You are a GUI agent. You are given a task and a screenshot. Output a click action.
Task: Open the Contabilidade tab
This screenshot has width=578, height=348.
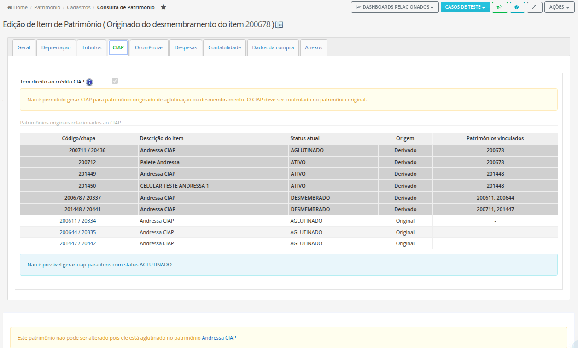pyautogui.click(x=225, y=47)
